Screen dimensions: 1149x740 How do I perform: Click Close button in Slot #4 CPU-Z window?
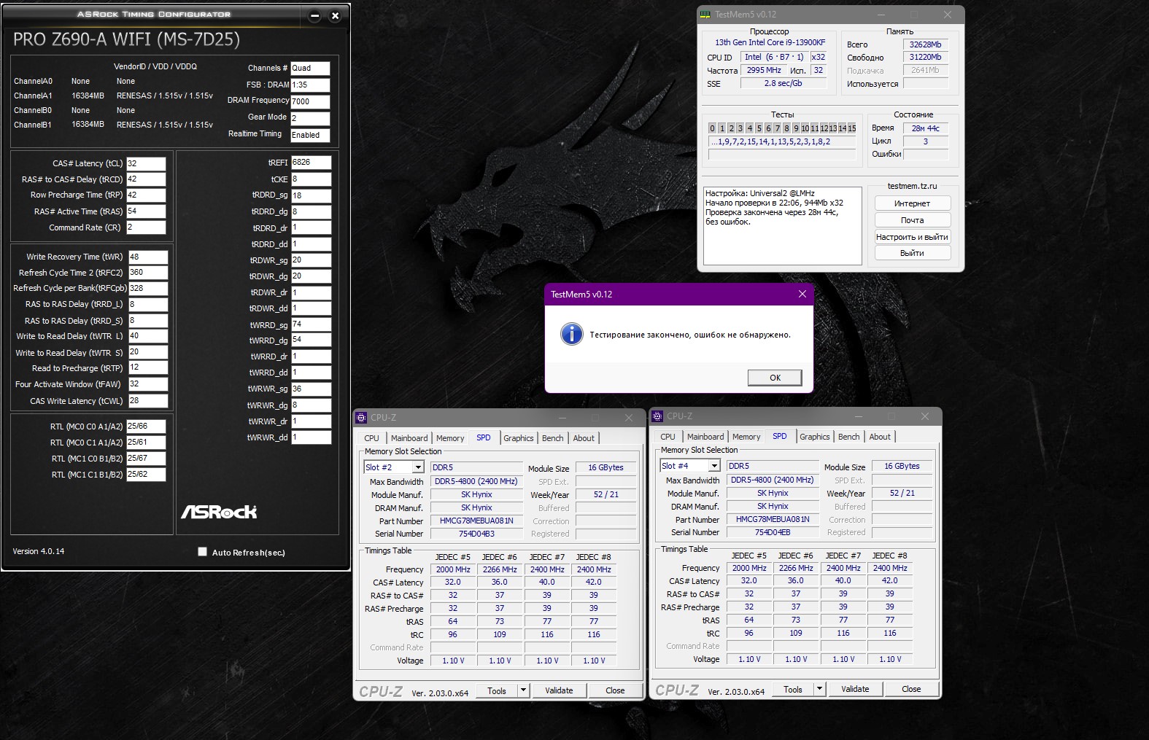point(911,689)
